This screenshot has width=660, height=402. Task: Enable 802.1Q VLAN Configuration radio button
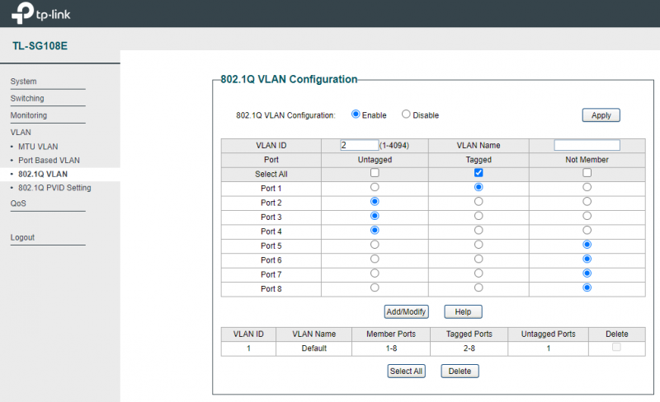click(x=356, y=115)
